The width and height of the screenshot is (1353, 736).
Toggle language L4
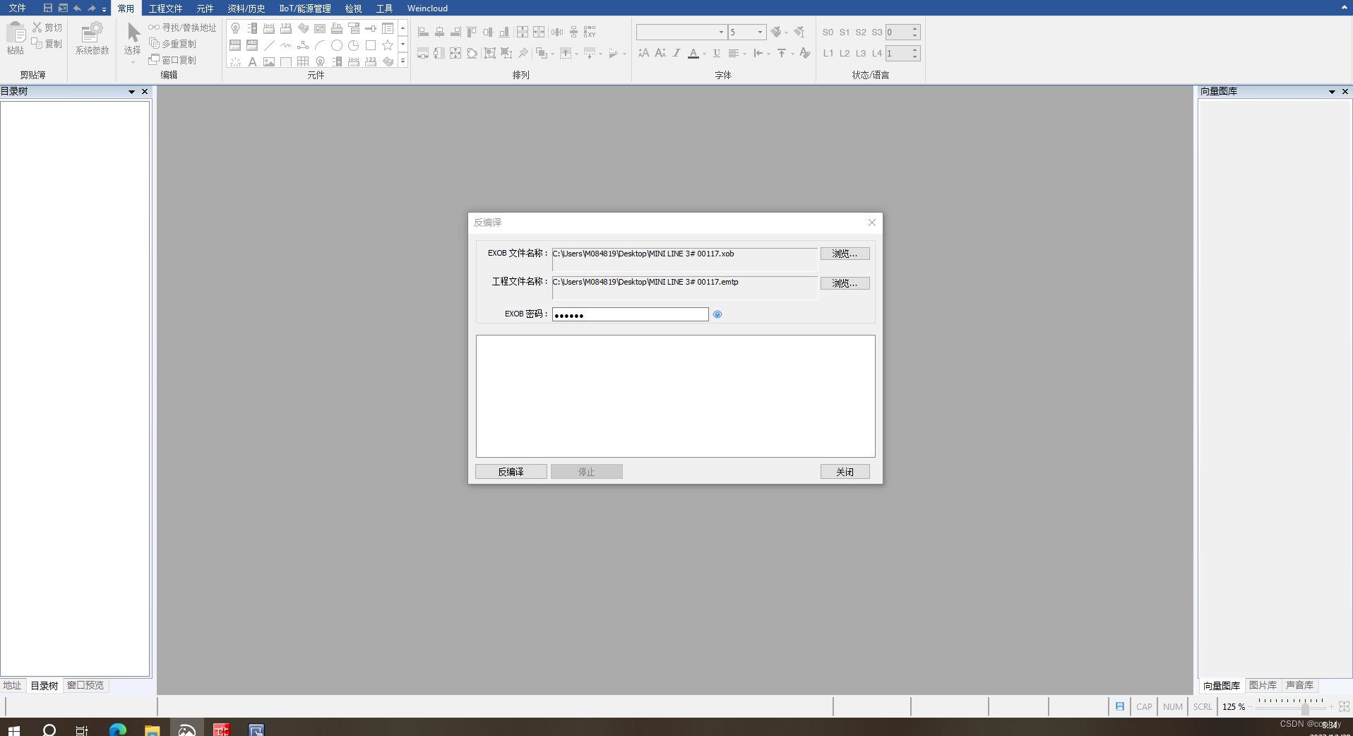877,54
